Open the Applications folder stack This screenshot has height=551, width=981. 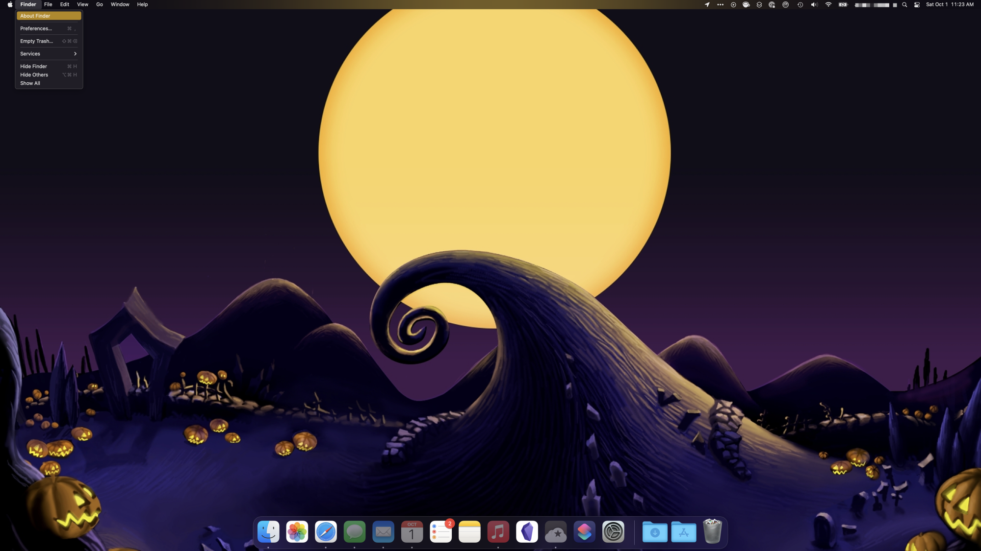point(684,532)
